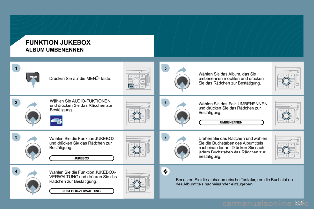The image size is (314, 209).
Task: Select the JUKEBOX pill label
Action: (82, 158)
